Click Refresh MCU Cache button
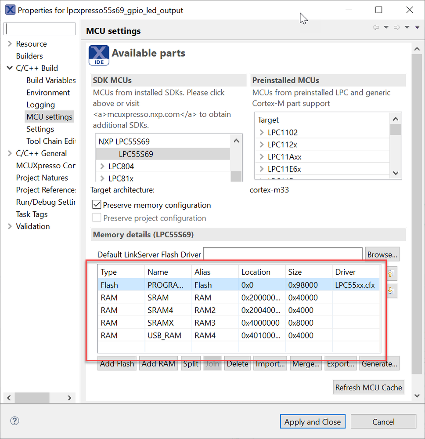 click(x=368, y=387)
